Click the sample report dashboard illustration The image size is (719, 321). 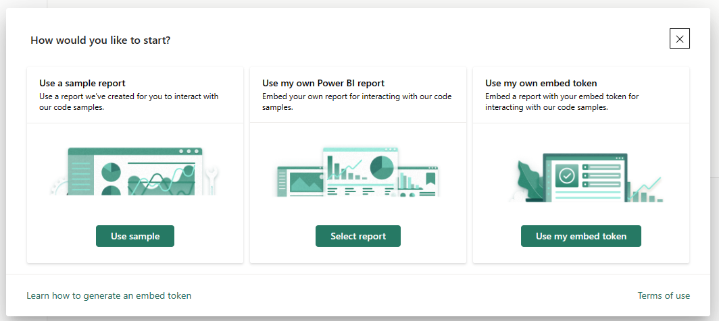134,171
